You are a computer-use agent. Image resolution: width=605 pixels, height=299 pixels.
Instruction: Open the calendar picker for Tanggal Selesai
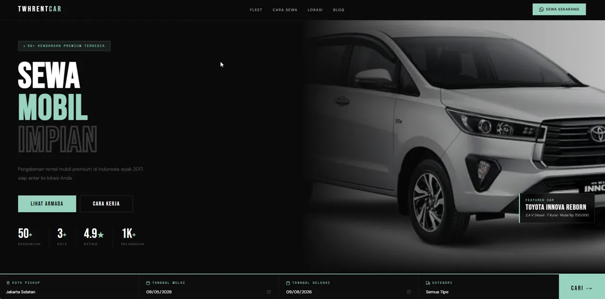pos(409,292)
